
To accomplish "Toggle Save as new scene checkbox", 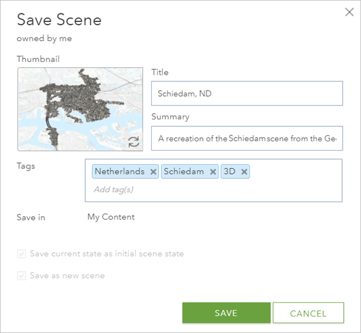I will pyautogui.click(x=21, y=275).
